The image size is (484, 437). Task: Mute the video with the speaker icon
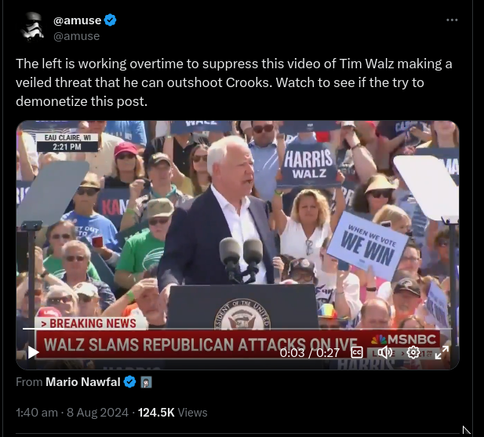(x=384, y=352)
